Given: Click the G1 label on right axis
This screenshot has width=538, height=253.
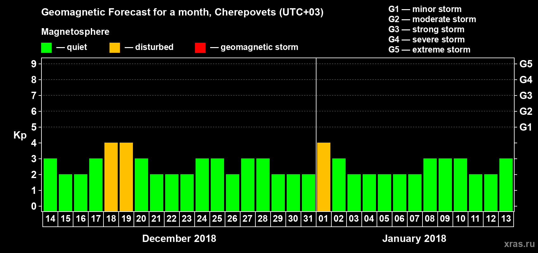Looking at the screenshot, I should click(x=526, y=127).
